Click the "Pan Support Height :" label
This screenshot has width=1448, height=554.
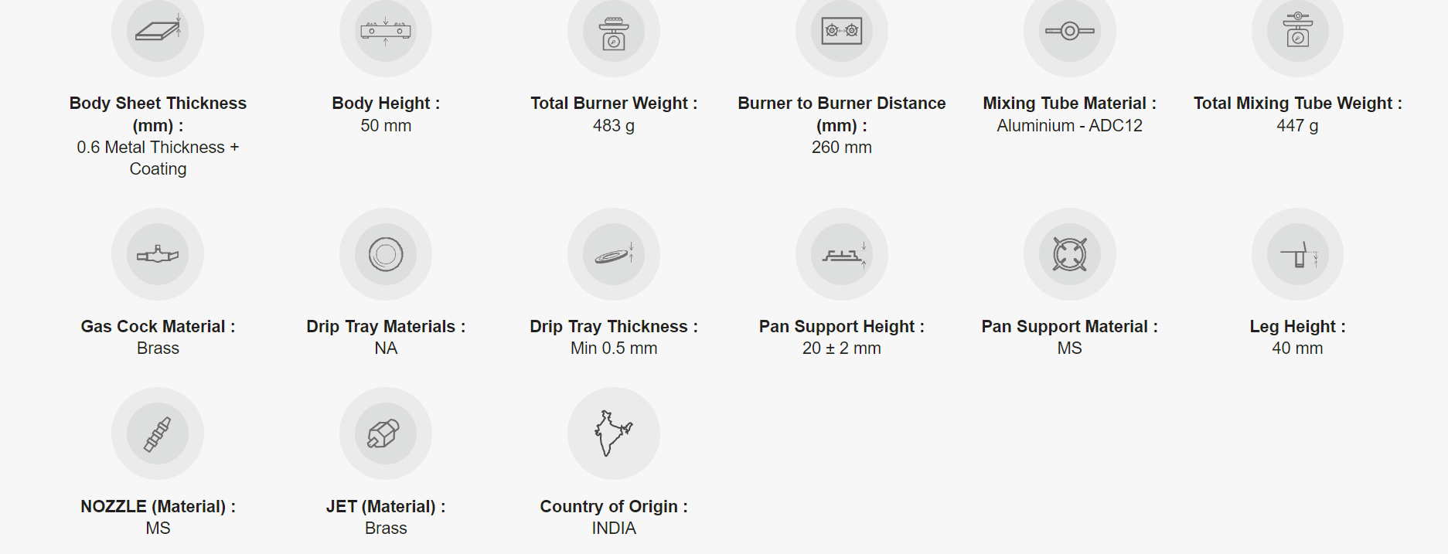tap(841, 327)
